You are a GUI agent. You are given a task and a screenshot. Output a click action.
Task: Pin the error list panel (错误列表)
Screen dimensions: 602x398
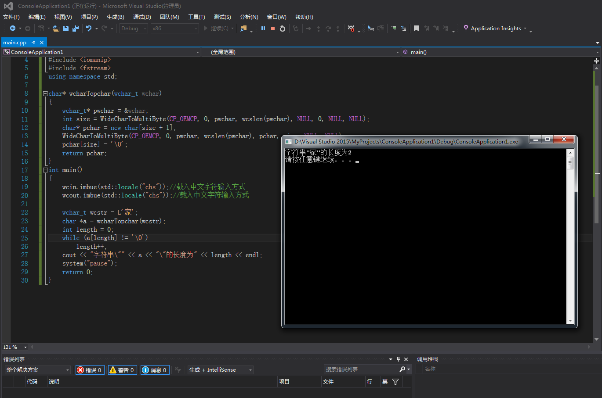pos(398,359)
